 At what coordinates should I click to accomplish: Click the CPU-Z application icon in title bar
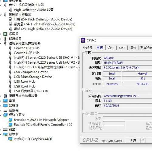pyautogui.click(x=83, y=40)
